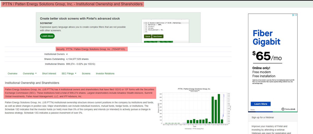Screen dimensions: 313x134
Task: Click the paragraph listing Arkadios Wealth Advisors
Action: pyautogui.click(x=80, y=93)
